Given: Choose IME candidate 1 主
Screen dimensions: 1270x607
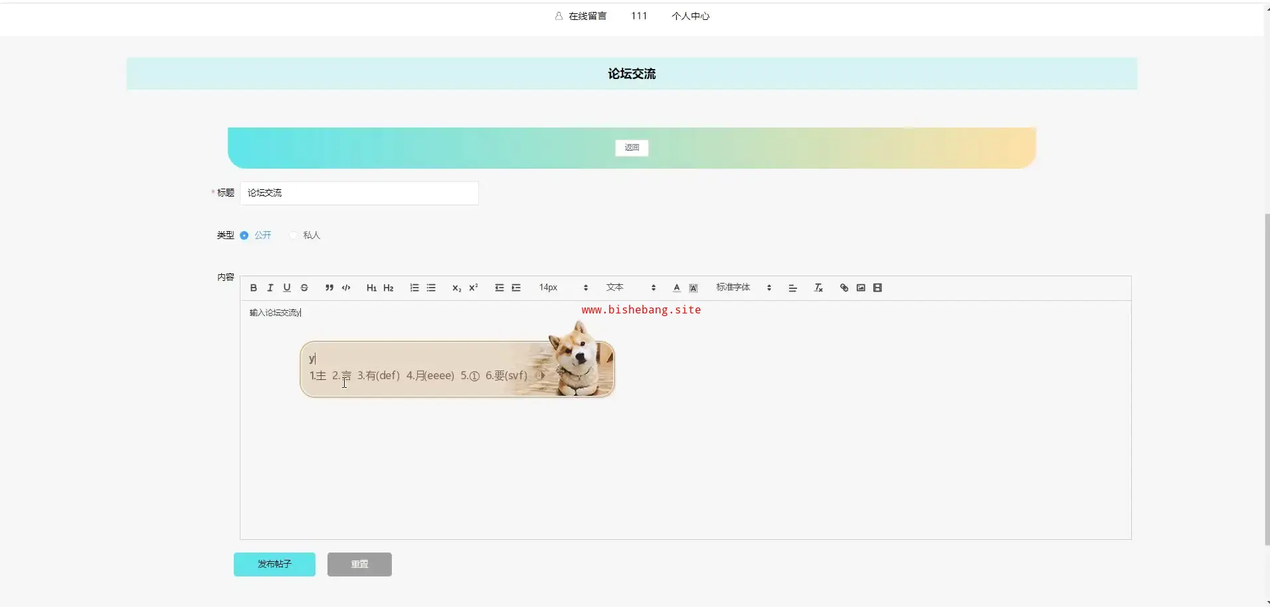Looking at the screenshot, I should point(317,376).
